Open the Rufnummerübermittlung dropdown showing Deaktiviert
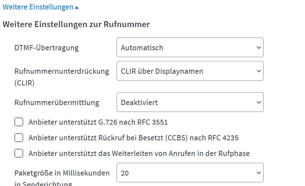The width and height of the screenshot is (305, 186). click(x=190, y=102)
